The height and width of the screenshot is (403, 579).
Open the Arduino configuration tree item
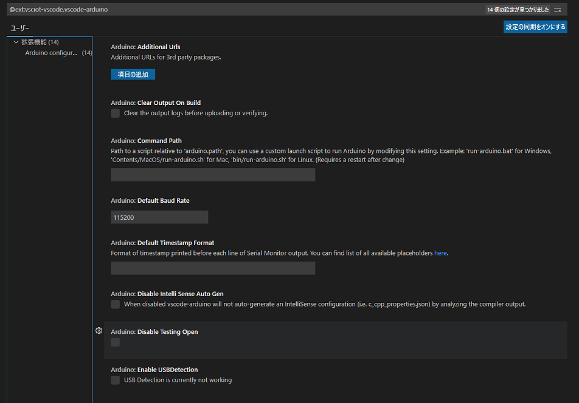point(50,53)
